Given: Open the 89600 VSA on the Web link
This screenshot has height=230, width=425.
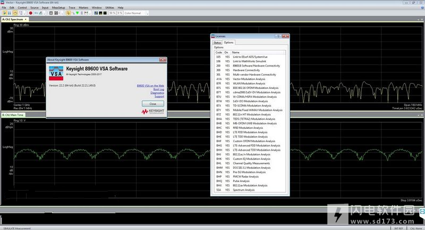Looking at the screenshot, I should [150, 86].
